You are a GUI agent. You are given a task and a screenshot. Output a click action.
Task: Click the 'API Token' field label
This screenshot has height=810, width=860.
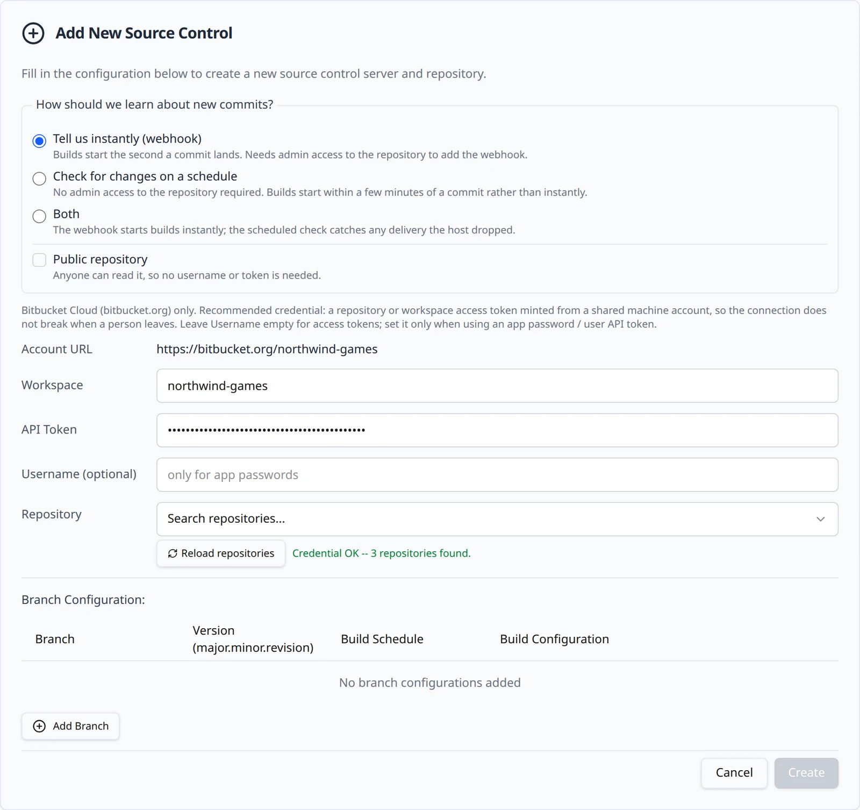[49, 430]
